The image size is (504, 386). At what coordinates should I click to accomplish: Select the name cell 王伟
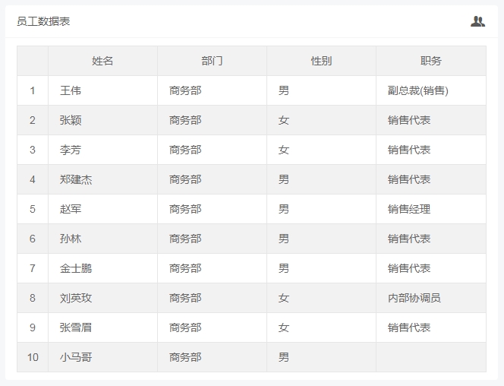click(71, 90)
